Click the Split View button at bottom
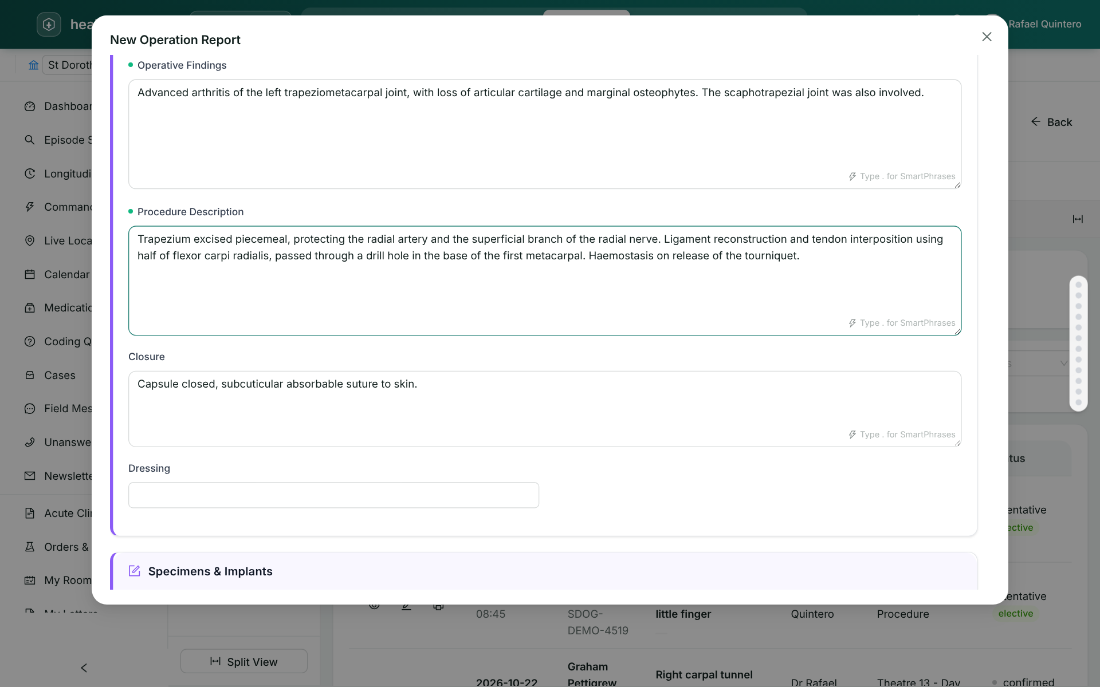 244,661
